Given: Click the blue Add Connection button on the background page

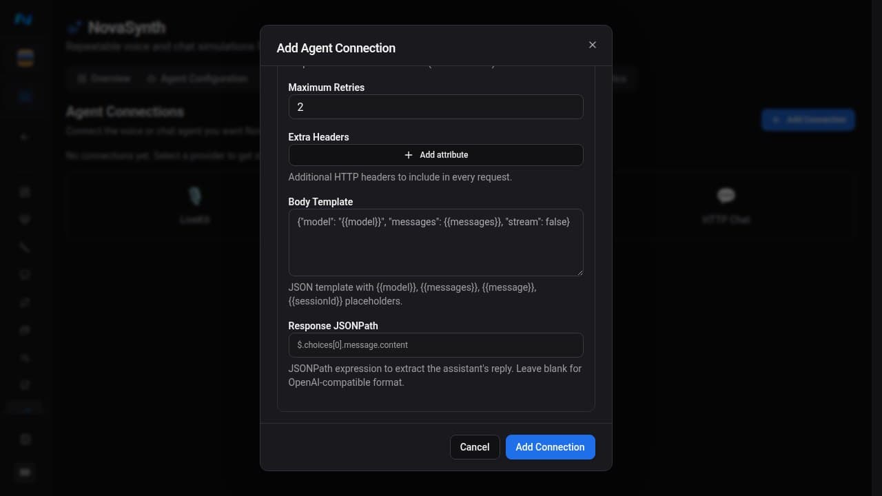Looking at the screenshot, I should coord(808,119).
